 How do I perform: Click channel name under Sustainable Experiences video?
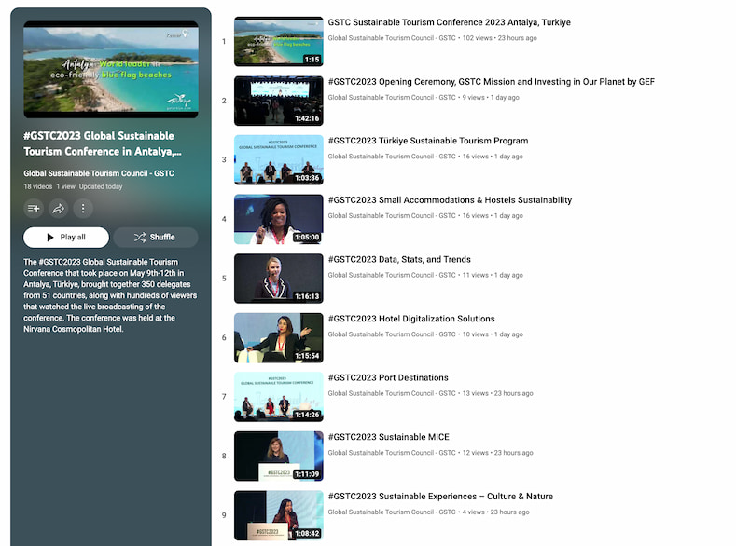coord(392,512)
